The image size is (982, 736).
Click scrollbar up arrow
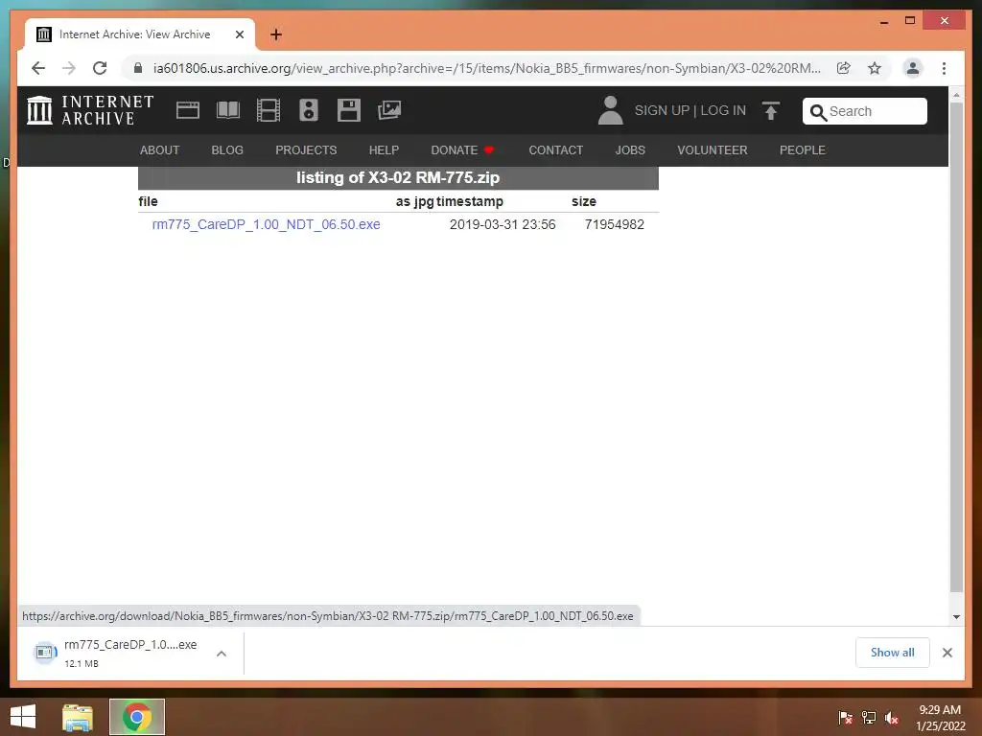click(956, 95)
